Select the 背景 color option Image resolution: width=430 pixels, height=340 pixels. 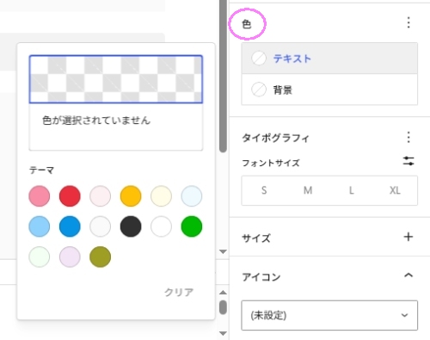(329, 90)
